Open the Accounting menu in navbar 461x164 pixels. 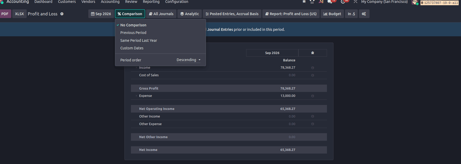[x=110, y=2]
